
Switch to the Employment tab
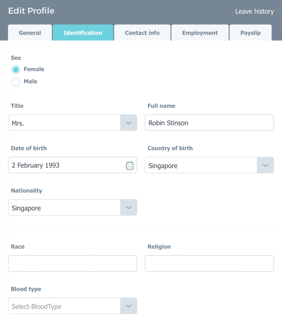point(200,33)
